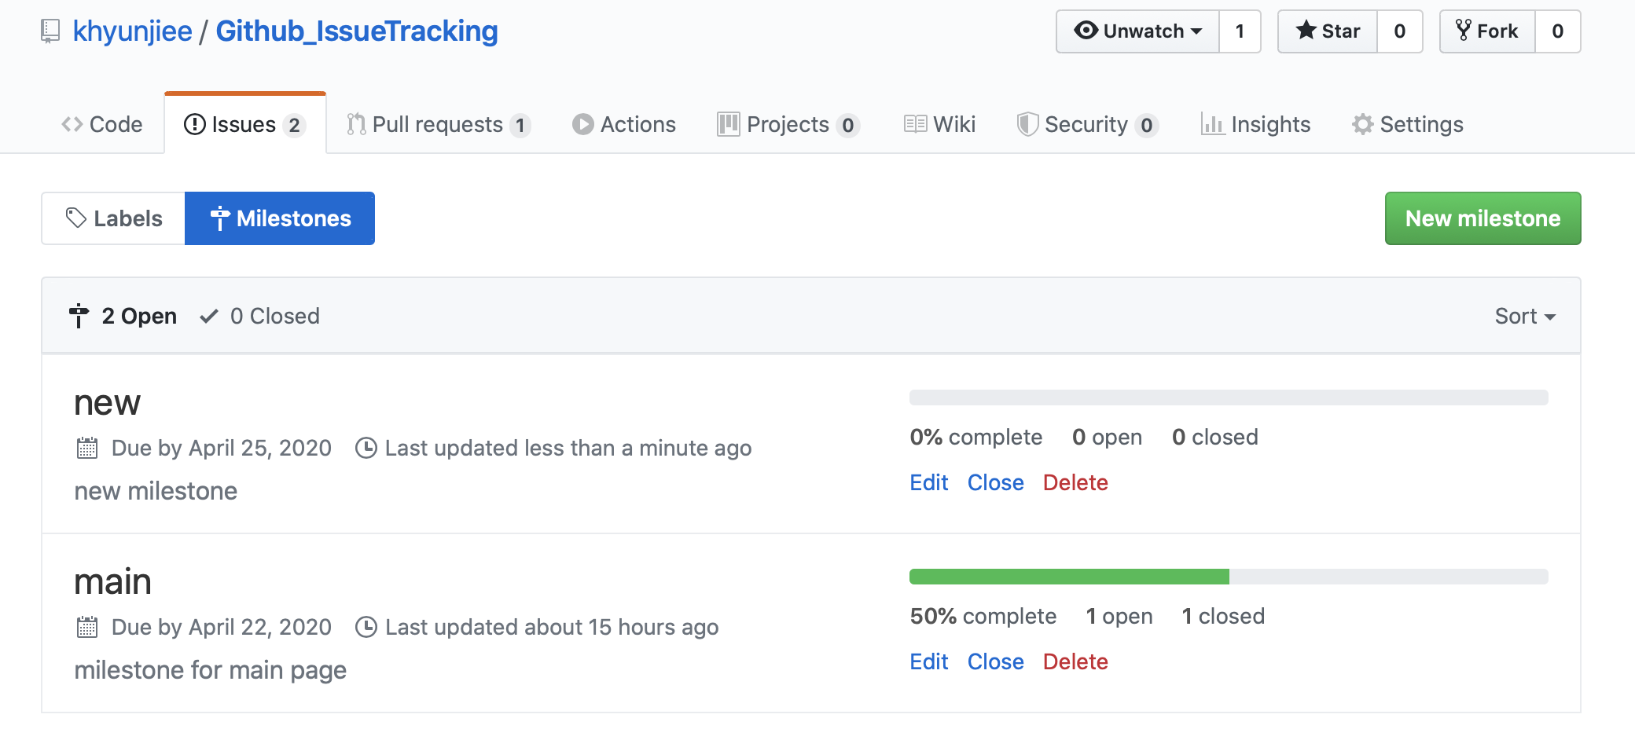The height and width of the screenshot is (751, 1635).
Task: Switch to the Labels view
Action: point(114,218)
